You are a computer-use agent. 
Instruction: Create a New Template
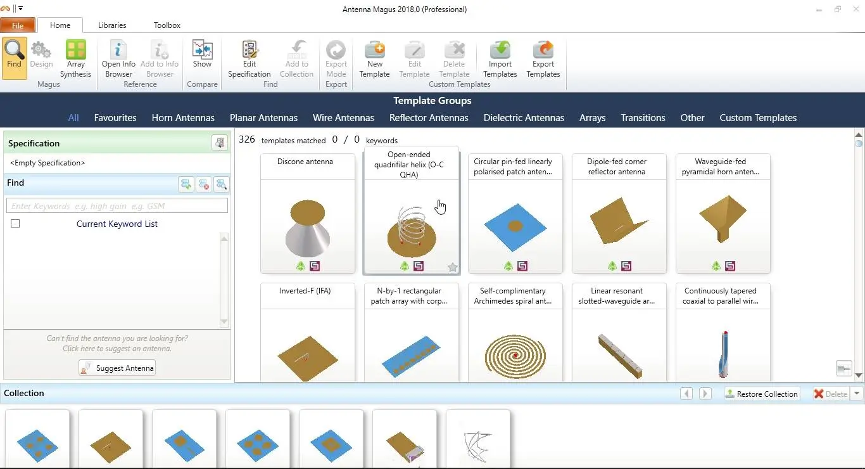(374, 58)
